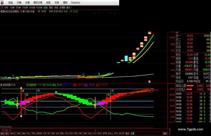211x136 pixels.
Task: Click the 模板 template button
Action: click(x=165, y=133)
